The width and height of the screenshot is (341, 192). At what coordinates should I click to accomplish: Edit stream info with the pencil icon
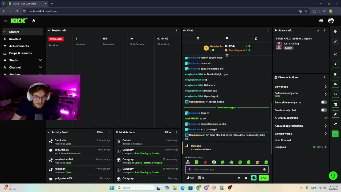(318, 30)
